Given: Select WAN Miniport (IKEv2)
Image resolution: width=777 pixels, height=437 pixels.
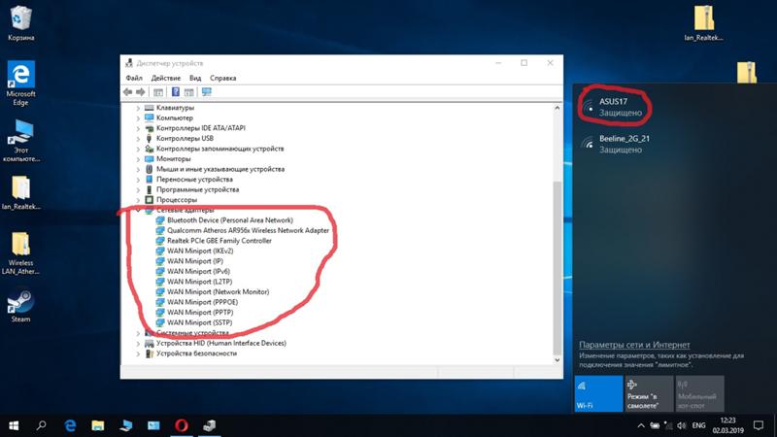Looking at the screenshot, I should [x=200, y=251].
